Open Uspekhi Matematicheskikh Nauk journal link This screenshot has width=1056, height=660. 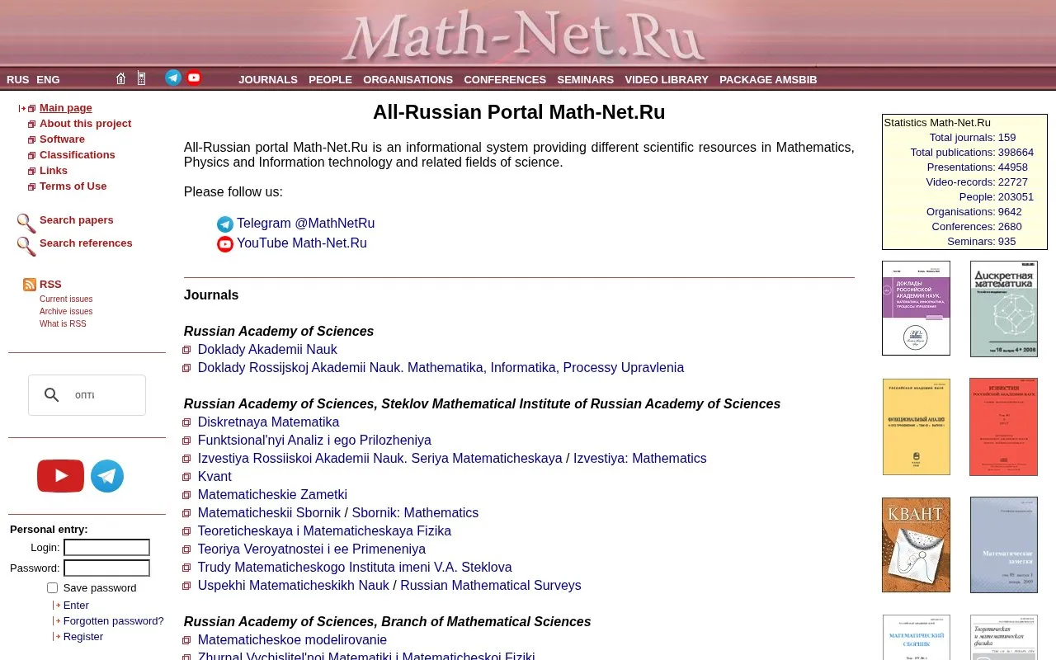293,586
